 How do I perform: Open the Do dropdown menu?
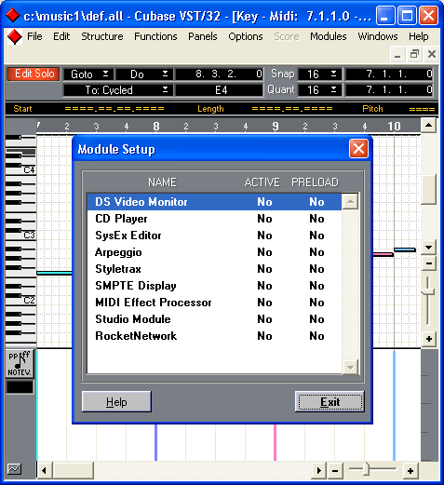click(144, 74)
